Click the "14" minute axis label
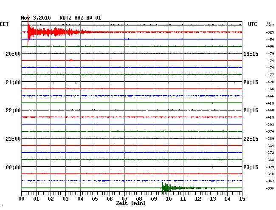This screenshot has width=276, height=210. (x=227, y=199)
